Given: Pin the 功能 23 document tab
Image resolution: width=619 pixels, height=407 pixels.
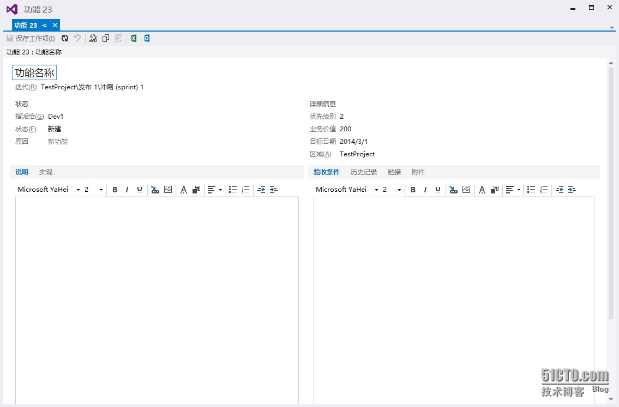Looking at the screenshot, I should click(45, 25).
